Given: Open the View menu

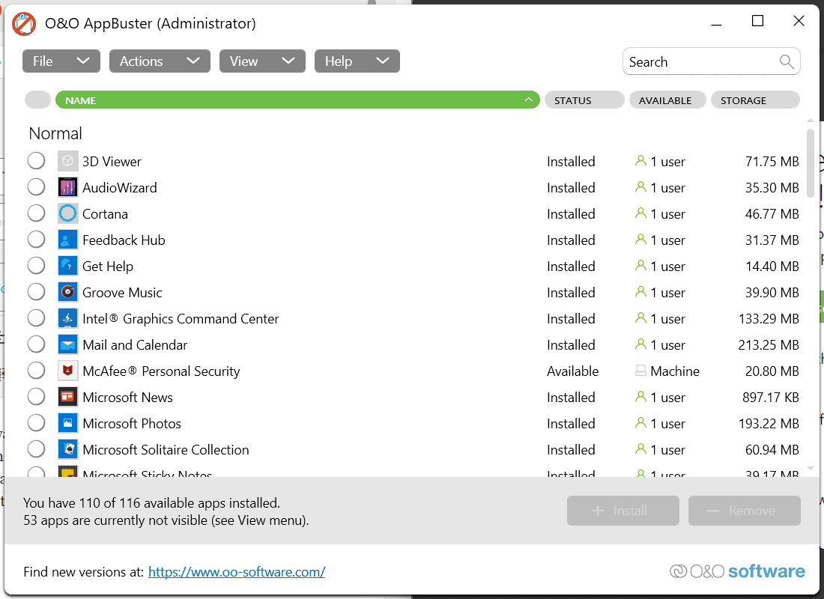Looking at the screenshot, I should (x=262, y=61).
